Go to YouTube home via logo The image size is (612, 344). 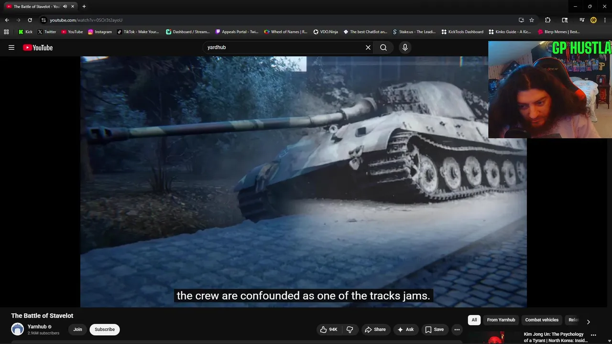[x=38, y=47]
